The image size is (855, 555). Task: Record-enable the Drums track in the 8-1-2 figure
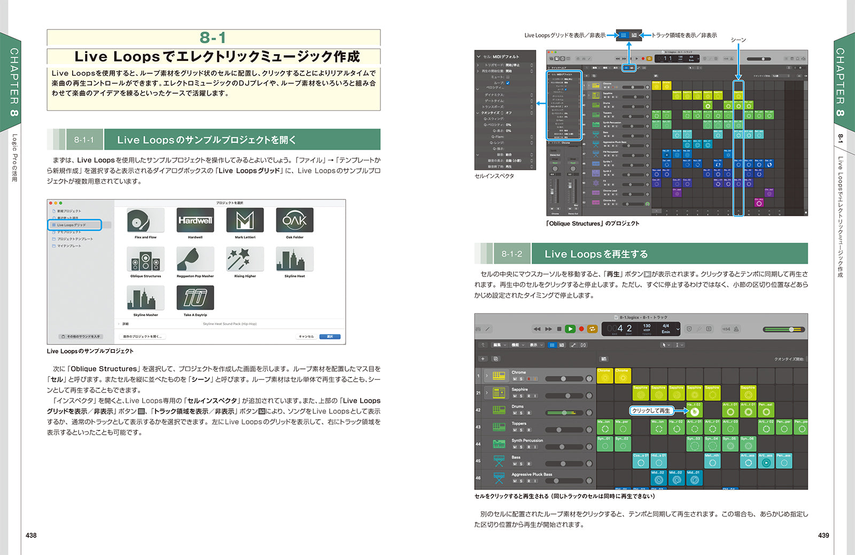tap(528, 413)
